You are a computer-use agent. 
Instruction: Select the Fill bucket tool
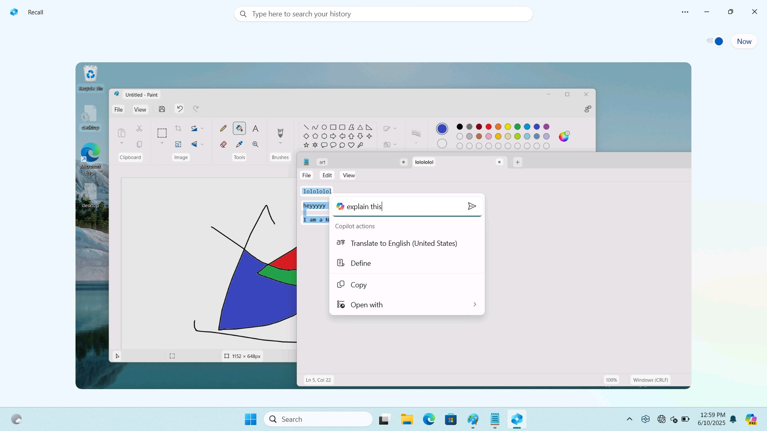239,129
